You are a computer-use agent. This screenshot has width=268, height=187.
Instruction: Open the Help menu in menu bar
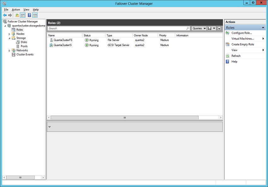click(x=36, y=9)
